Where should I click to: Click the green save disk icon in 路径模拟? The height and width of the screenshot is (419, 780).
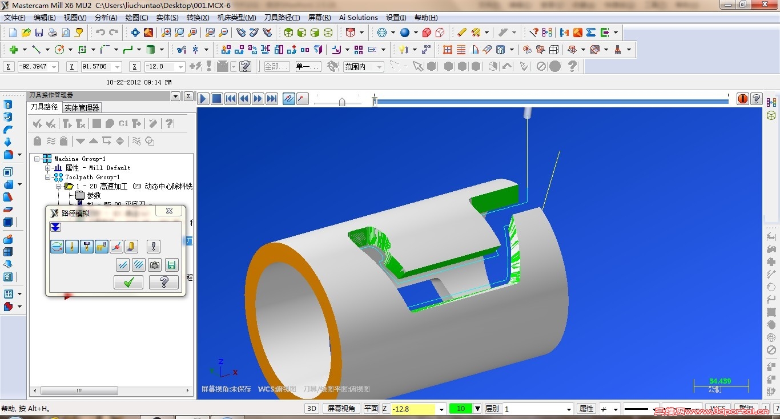coord(172,265)
